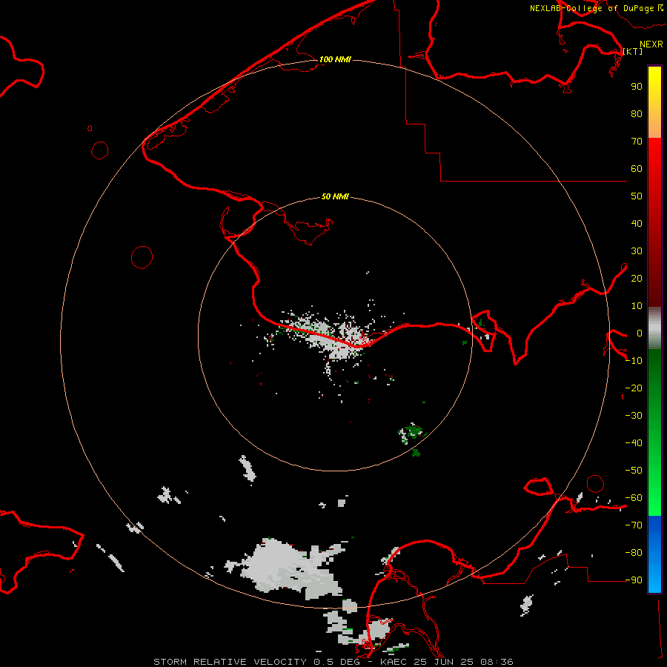Click the 90 value on the velocity scale
Image resolution: width=667 pixels, height=667 pixels.
pyautogui.click(x=637, y=87)
